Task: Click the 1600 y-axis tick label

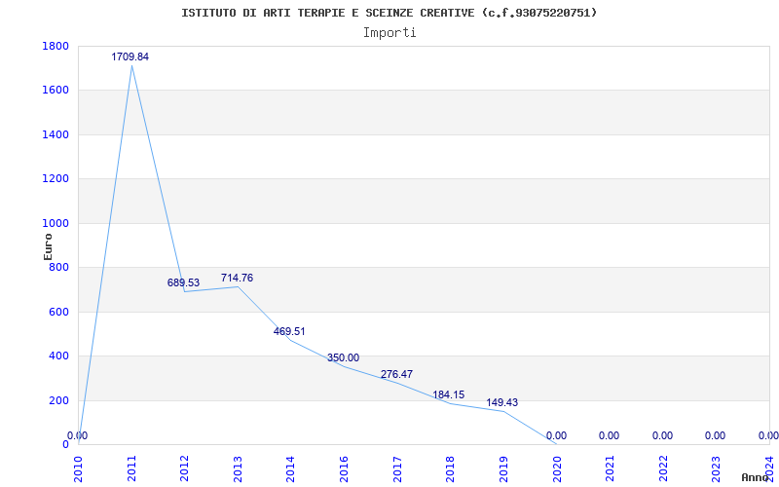Action: 56,91
